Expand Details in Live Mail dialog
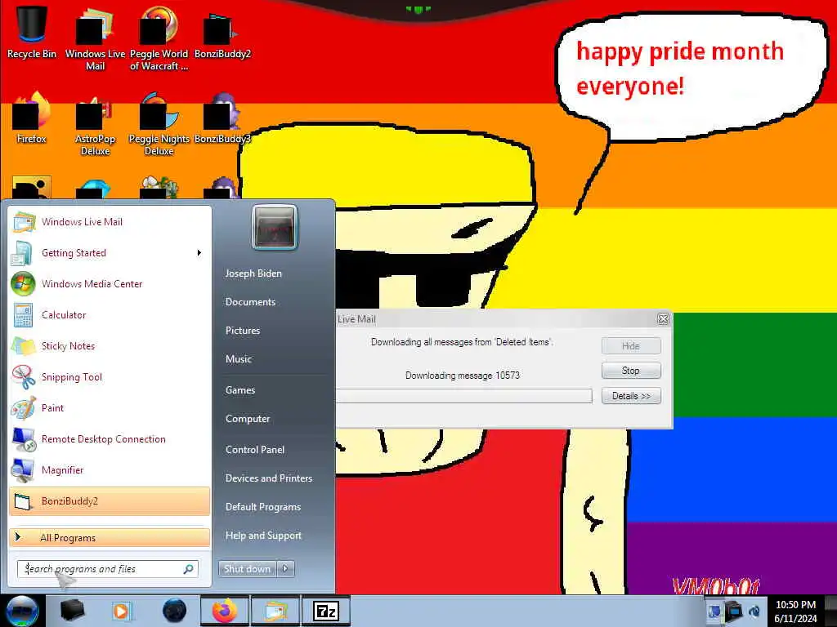This screenshot has width=837, height=627. pyautogui.click(x=631, y=396)
